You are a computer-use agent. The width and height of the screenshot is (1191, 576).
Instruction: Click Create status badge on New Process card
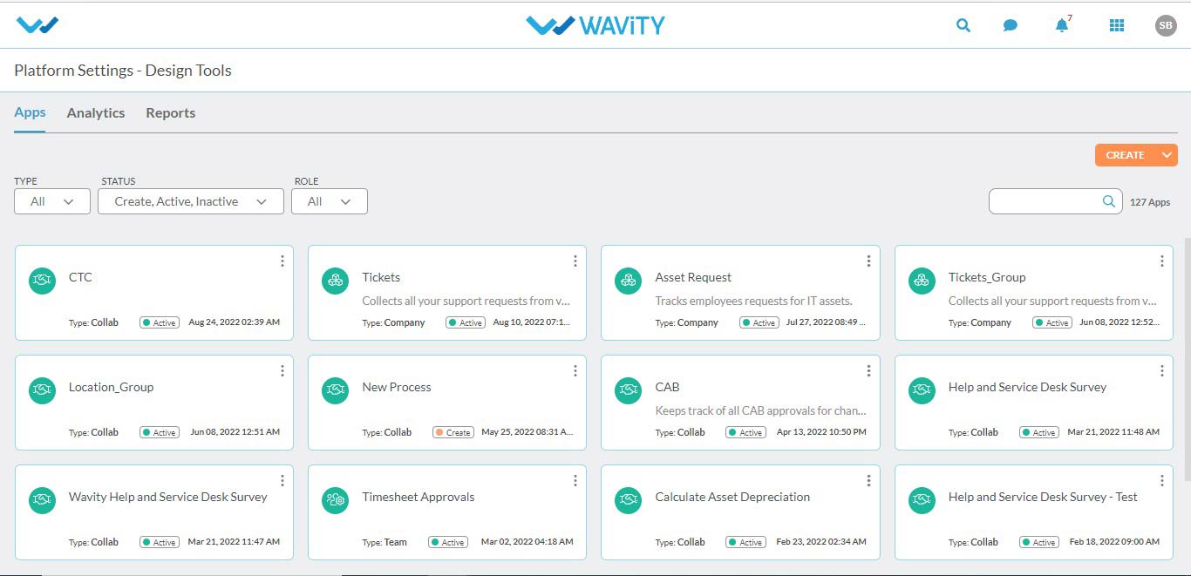[453, 432]
